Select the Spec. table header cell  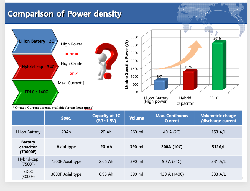click(66, 118)
